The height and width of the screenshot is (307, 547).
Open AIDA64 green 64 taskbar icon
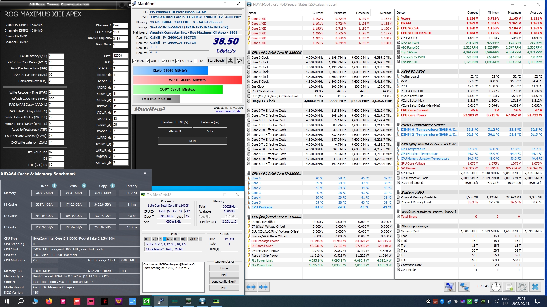[x=146, y=301]
